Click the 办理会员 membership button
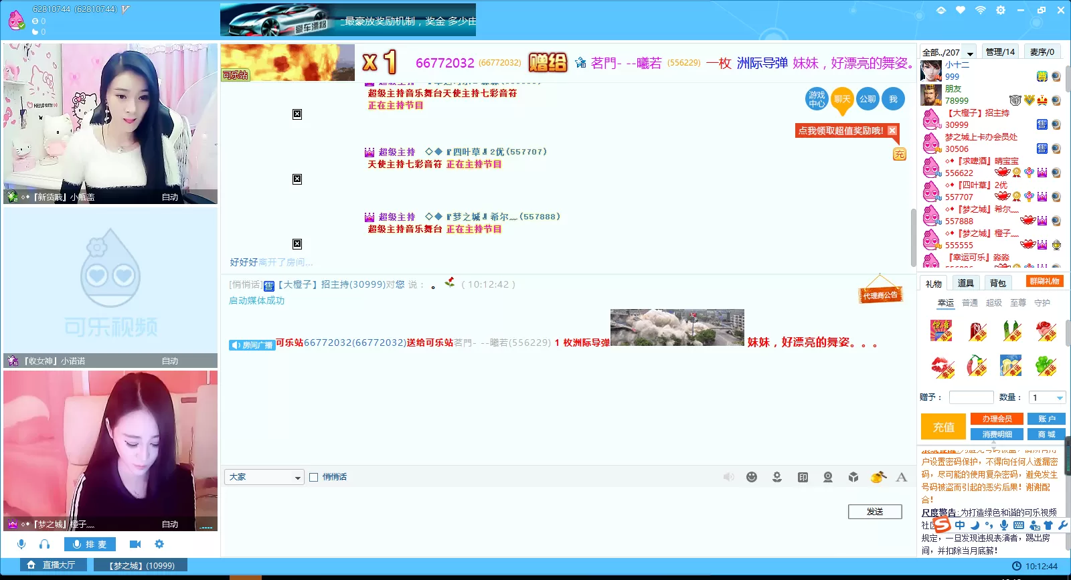The image size is (1071, 580). pyautogui.click(x=997, y=419)
